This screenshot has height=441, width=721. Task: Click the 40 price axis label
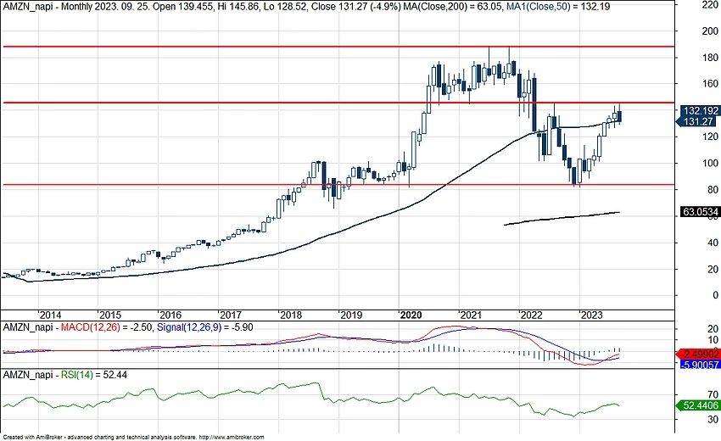(x=713, y=243)
